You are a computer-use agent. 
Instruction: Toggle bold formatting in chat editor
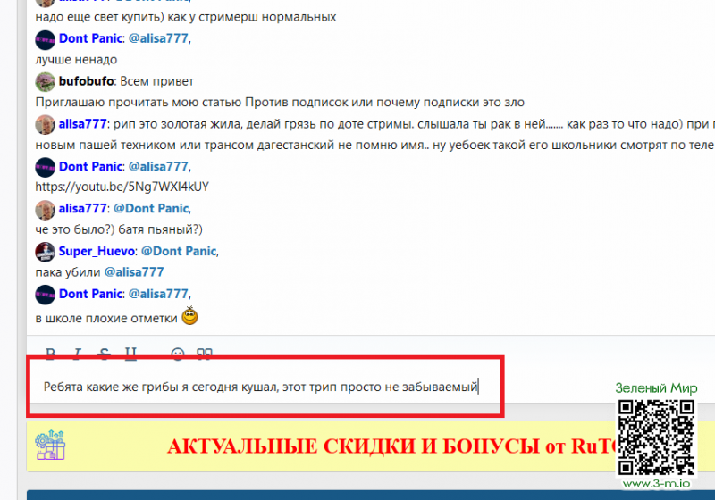51,354
